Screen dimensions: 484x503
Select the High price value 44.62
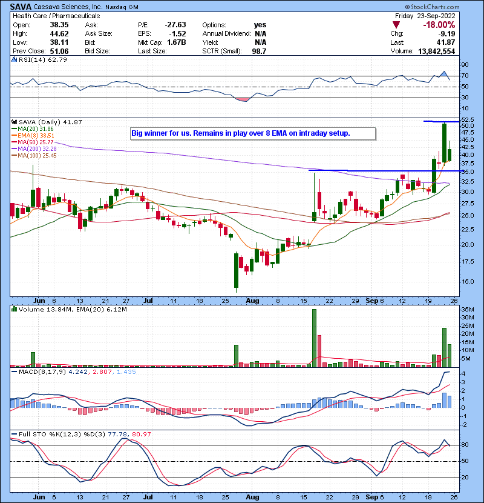[59, 34]
